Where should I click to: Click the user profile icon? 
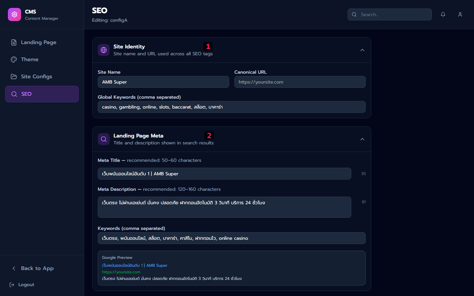coord(460,14)
